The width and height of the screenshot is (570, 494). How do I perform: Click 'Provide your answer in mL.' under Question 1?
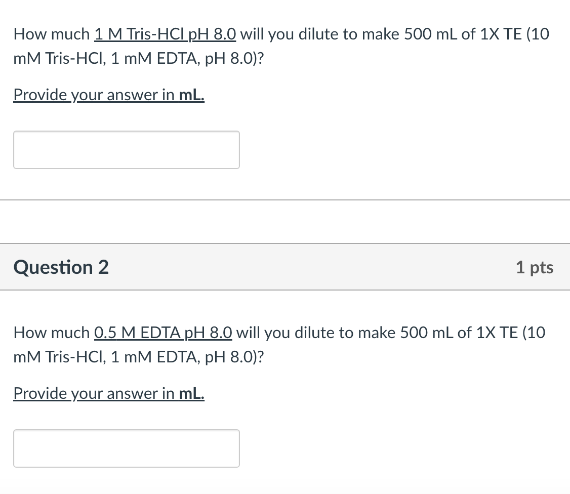click(x=109, y=95)
